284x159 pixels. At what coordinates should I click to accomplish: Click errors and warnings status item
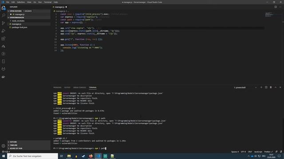click(6, 152)
